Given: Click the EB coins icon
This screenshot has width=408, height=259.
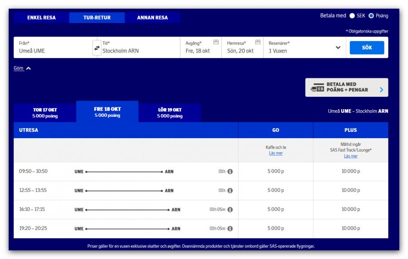Looking at the screenshot, I should pyautogui.click(x=317, y=88).
